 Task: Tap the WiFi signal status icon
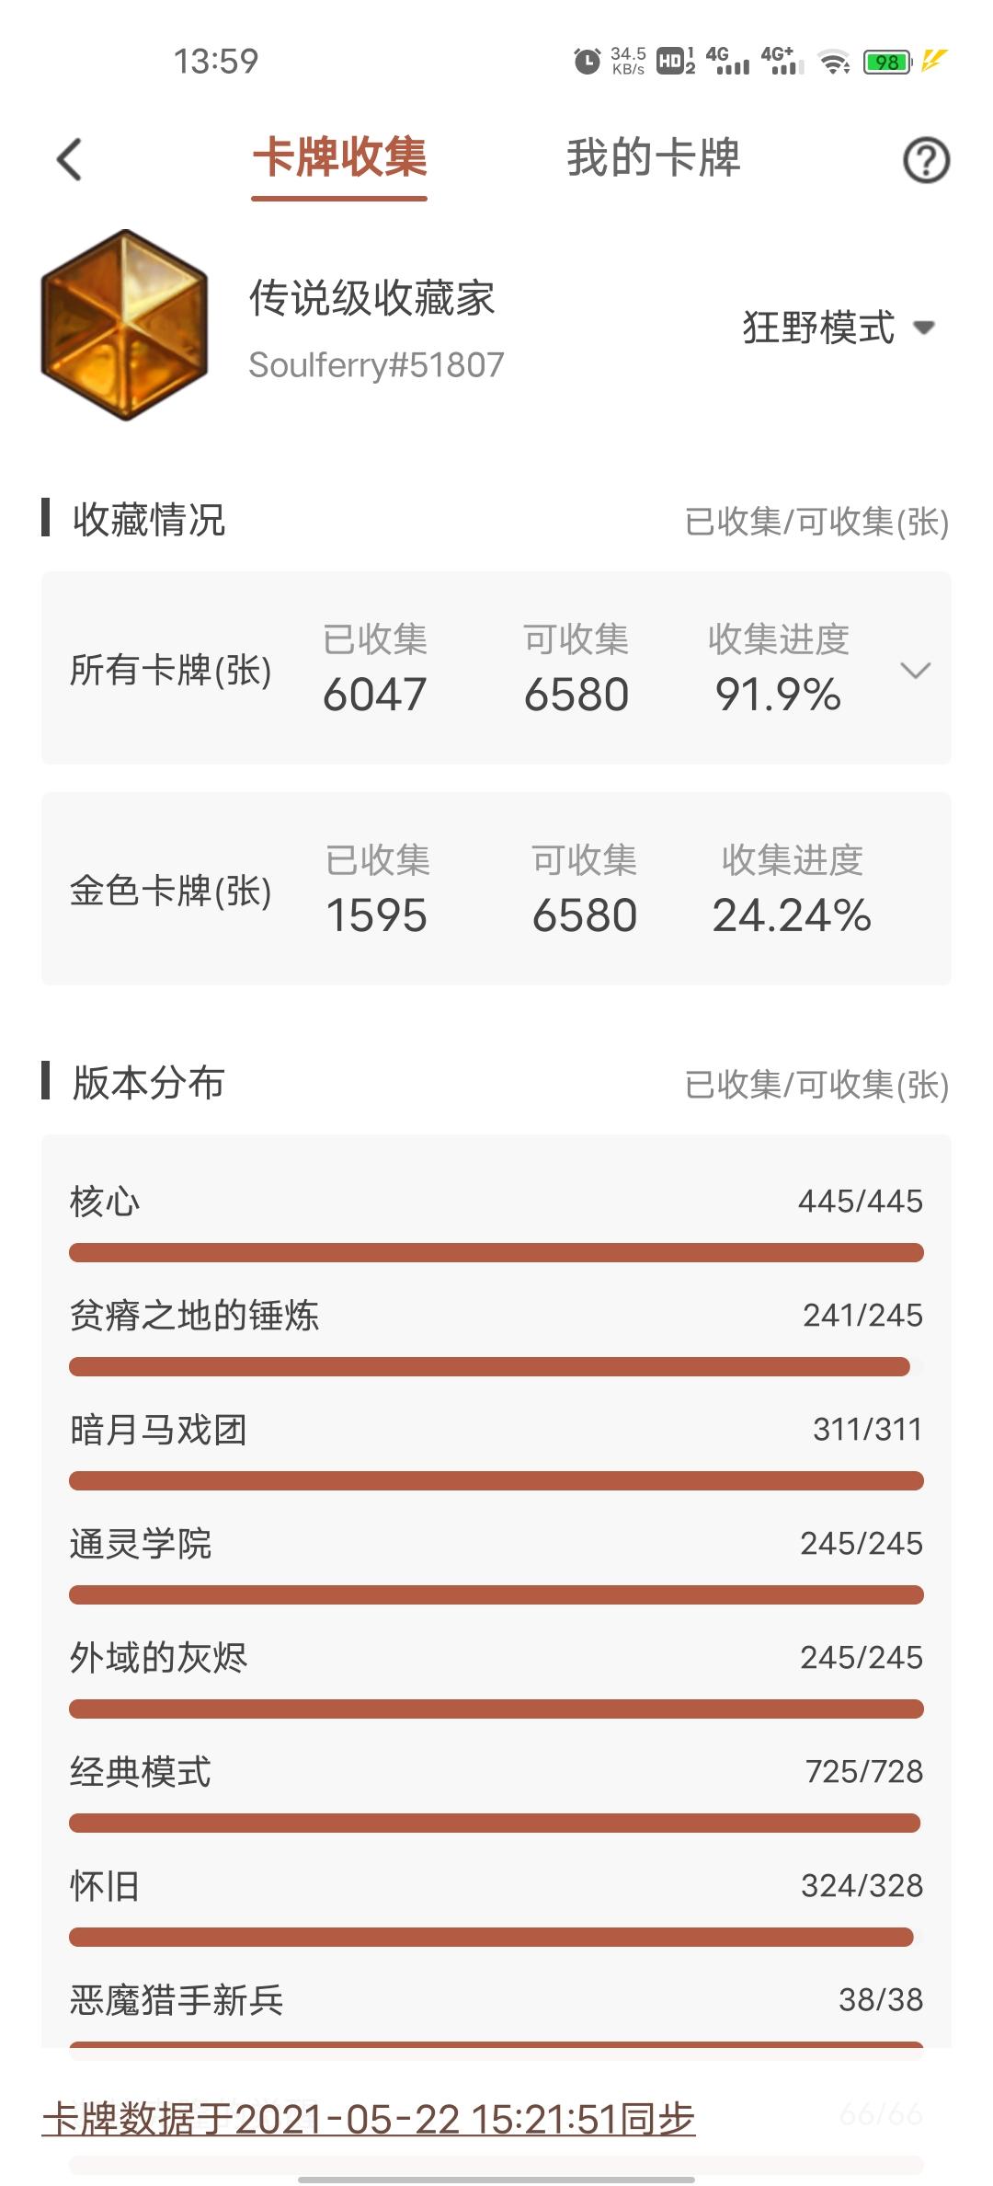[835, 62]
